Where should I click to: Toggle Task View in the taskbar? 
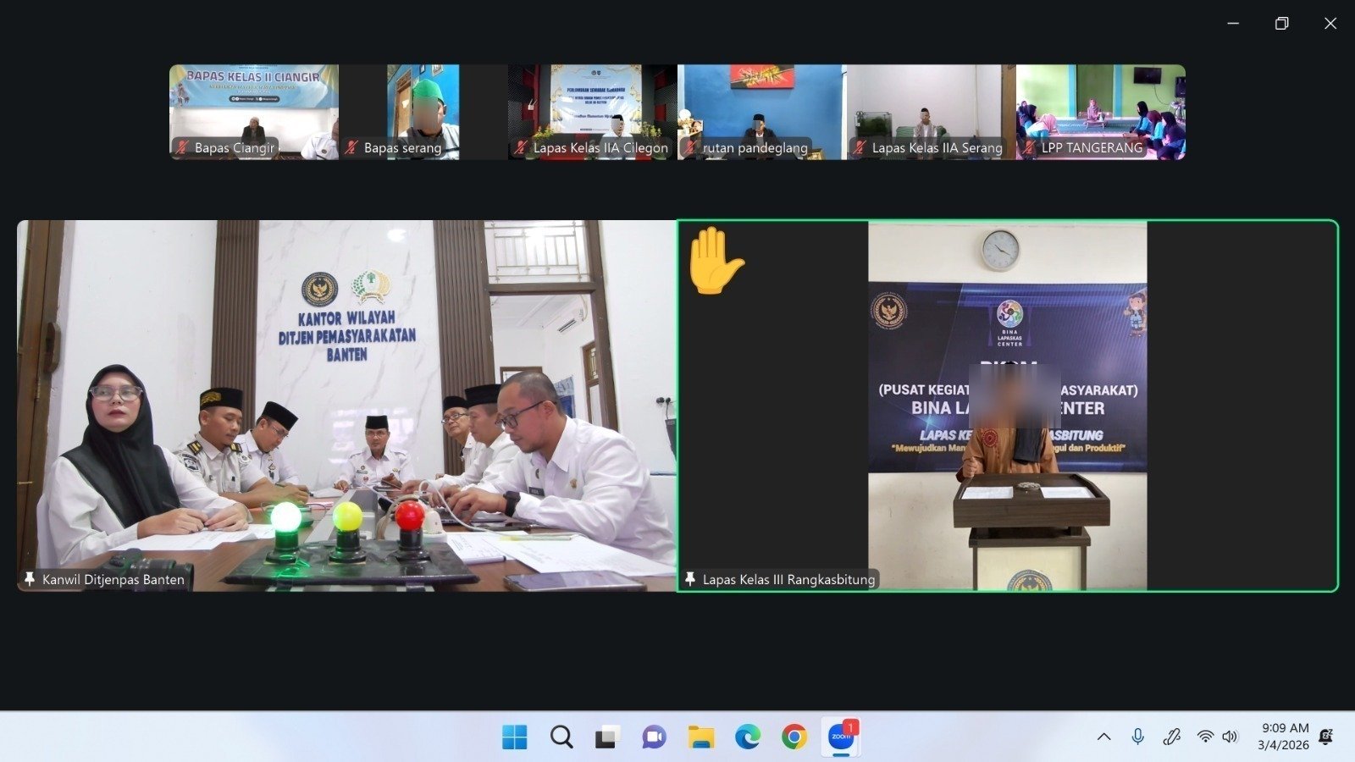(x=606, y=737)
